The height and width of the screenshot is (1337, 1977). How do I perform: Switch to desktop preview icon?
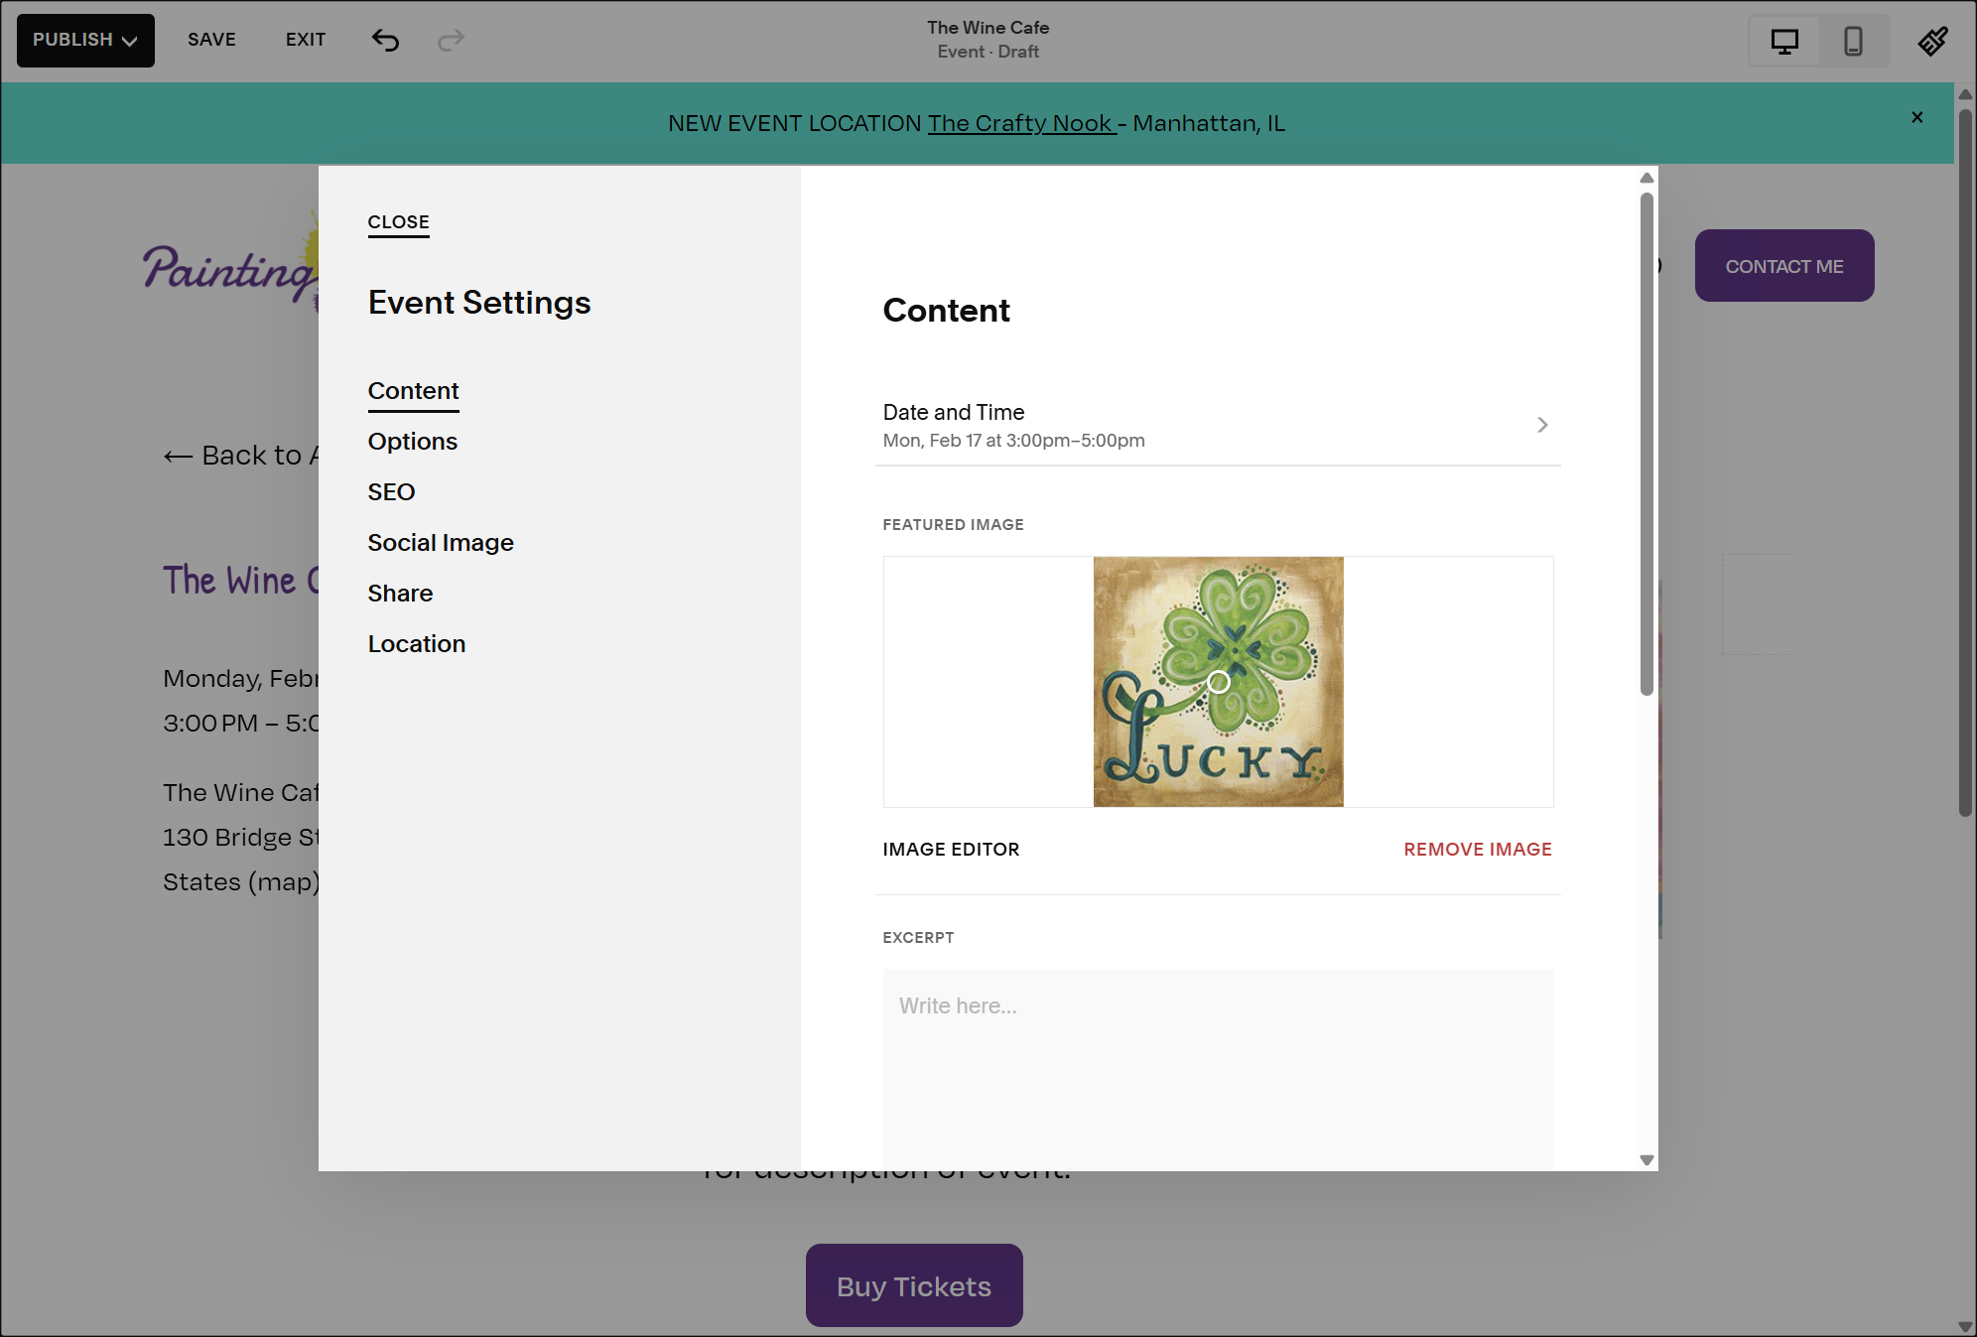(x=1784, y=41)
